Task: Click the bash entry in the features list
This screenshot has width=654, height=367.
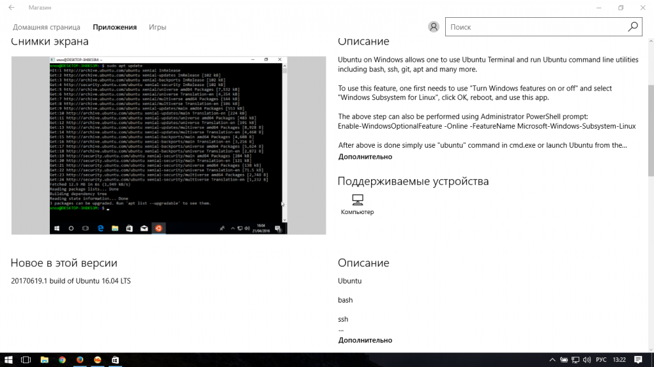Action: (345, 300)
